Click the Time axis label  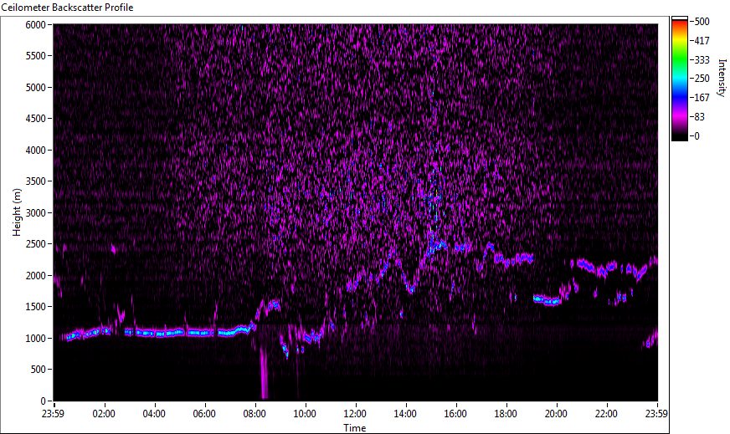coord(355,428)
